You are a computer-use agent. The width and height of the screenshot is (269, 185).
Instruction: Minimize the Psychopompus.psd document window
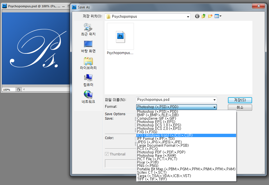(64, 6)
